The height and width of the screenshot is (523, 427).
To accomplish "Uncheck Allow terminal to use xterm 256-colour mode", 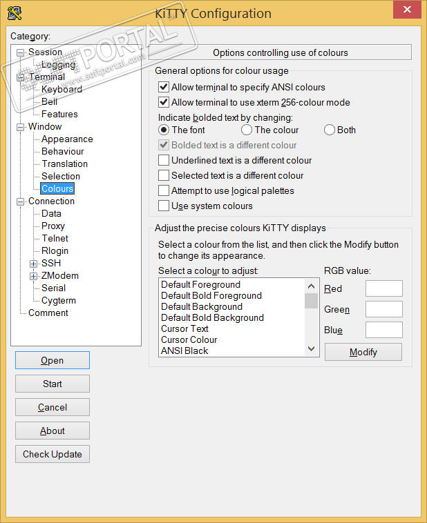I will [x=163, y=102].
